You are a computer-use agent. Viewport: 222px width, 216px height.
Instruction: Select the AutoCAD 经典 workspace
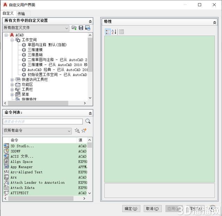coord(57,70)
